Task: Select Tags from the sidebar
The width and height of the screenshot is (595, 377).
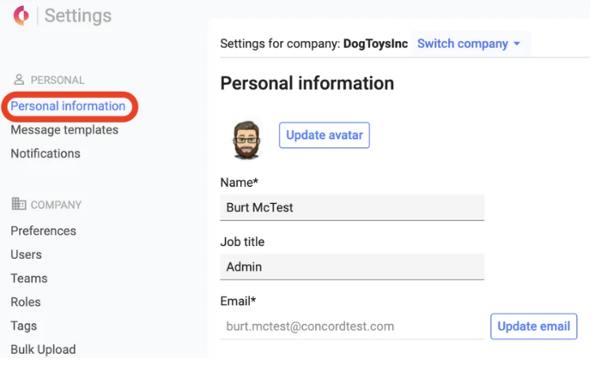Action: click(x=23, y=326)
